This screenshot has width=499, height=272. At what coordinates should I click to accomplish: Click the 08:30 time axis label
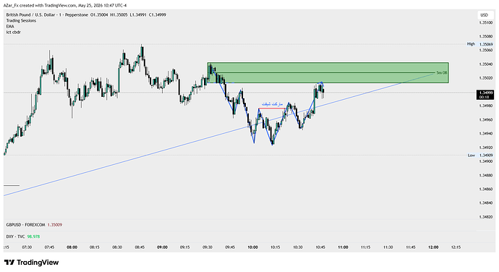click(117, 247)
